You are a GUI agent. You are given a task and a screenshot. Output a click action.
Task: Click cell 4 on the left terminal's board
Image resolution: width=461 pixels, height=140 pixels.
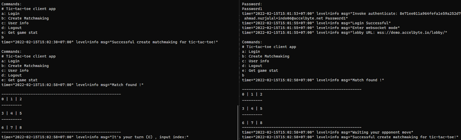pos(12,113)
